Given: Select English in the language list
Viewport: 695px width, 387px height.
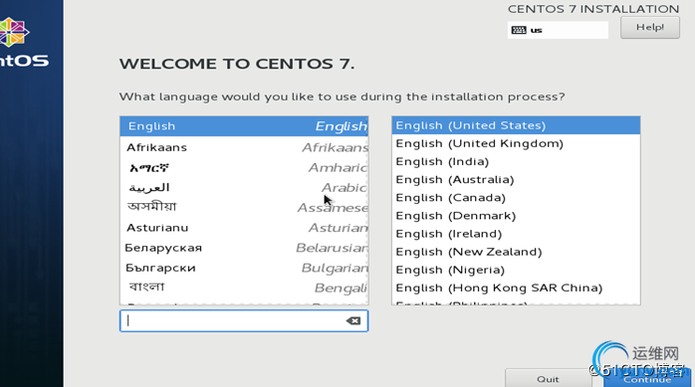Looking at the screenshot, I should 244,126.
